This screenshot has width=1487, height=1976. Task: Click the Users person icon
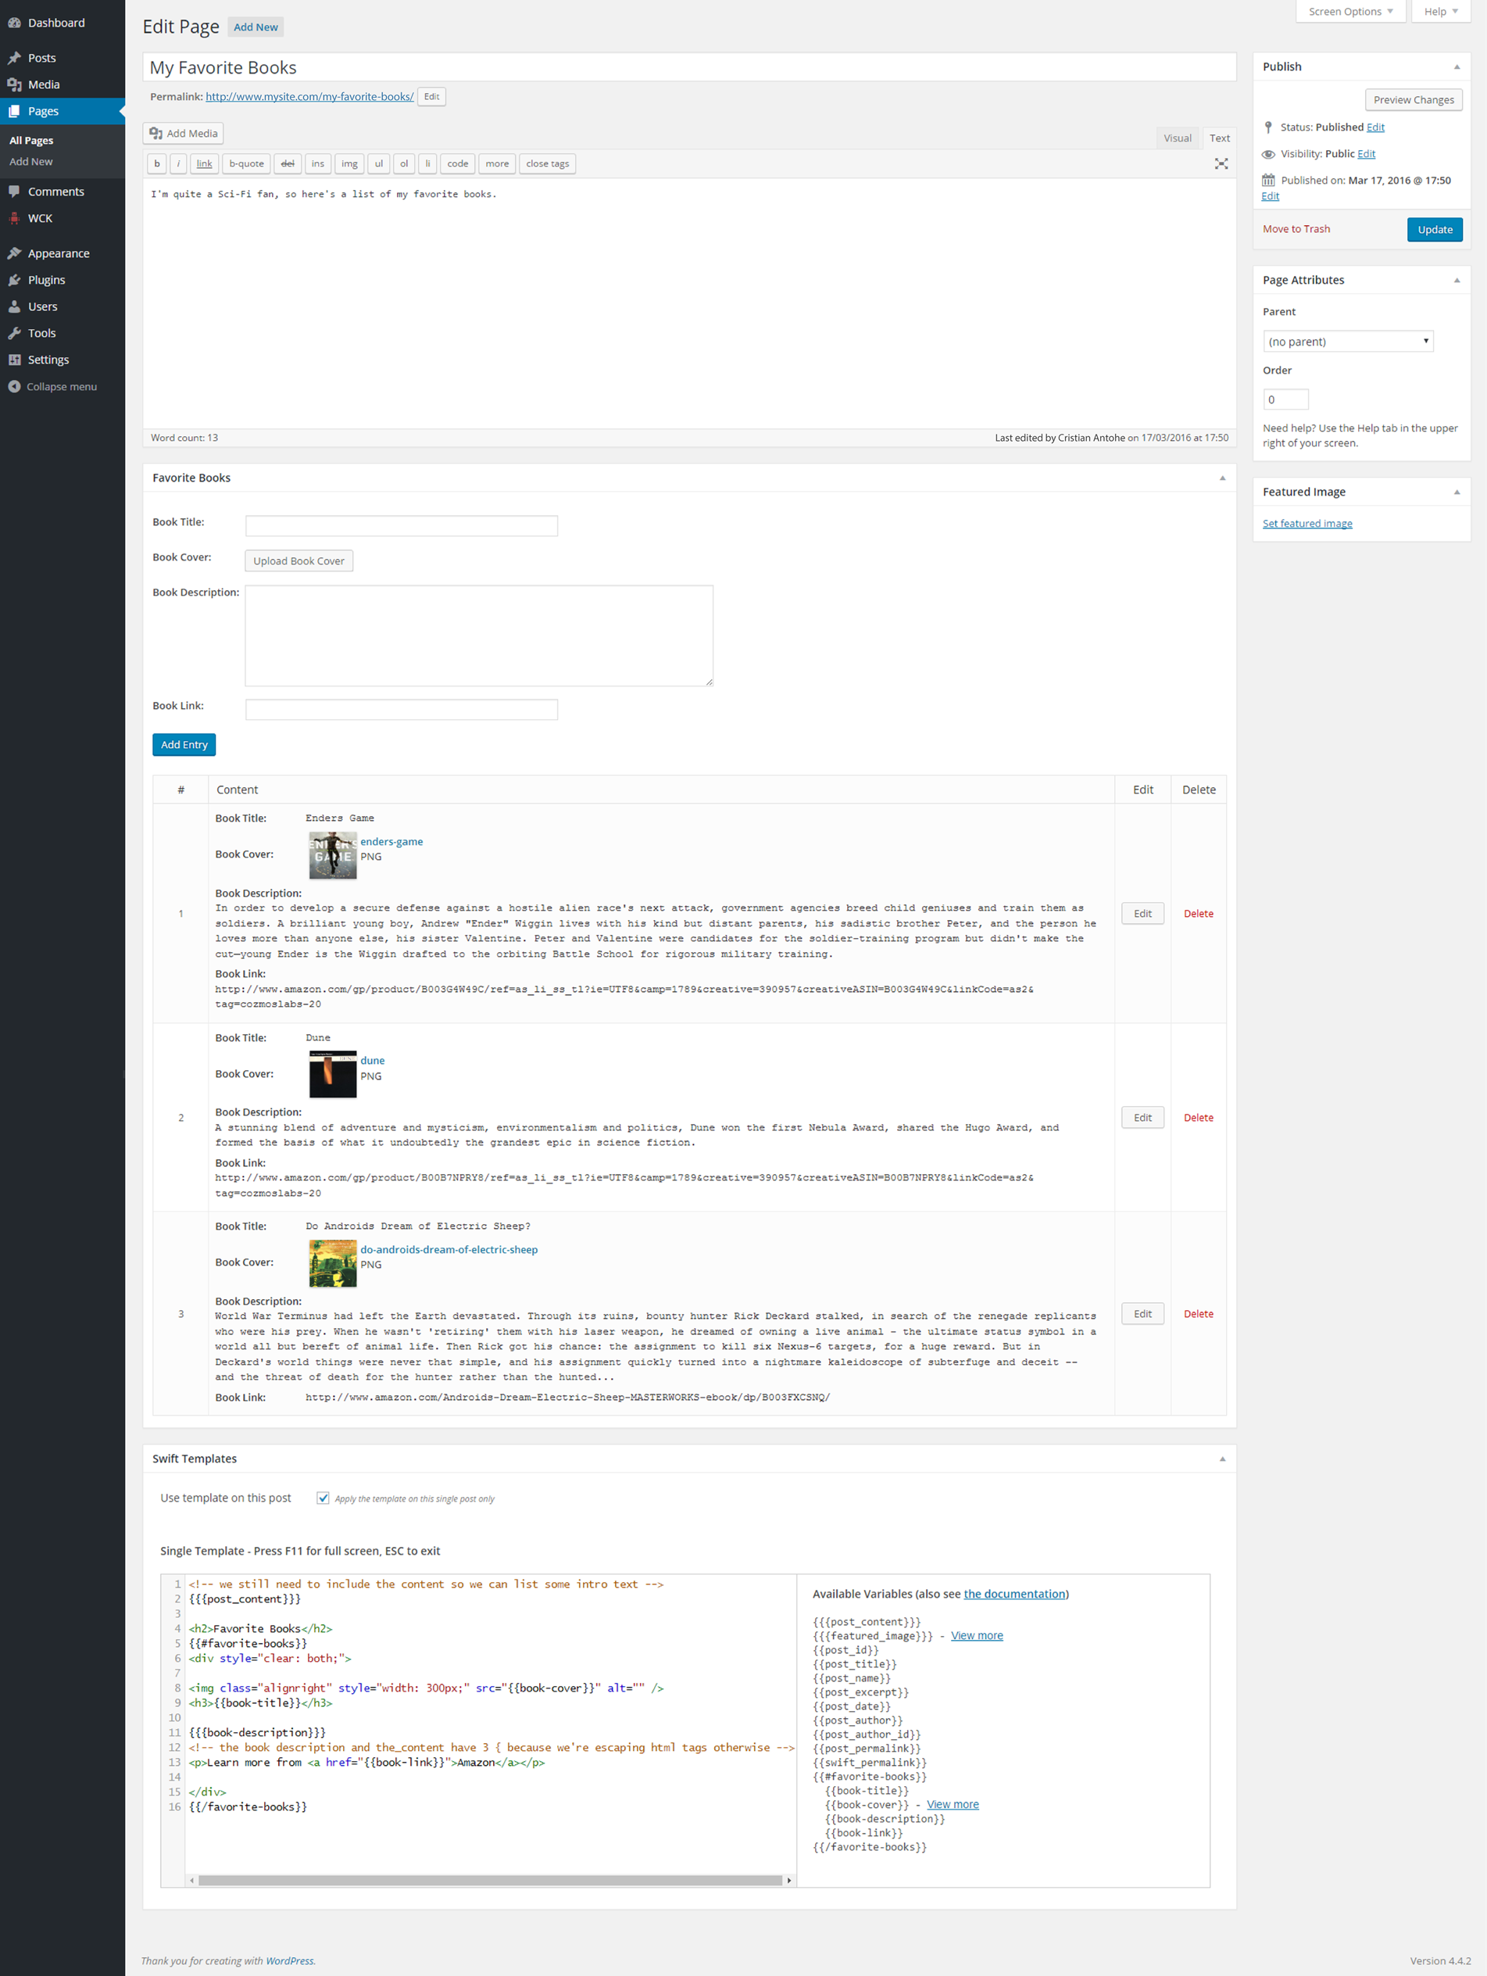tap(14, 307)
